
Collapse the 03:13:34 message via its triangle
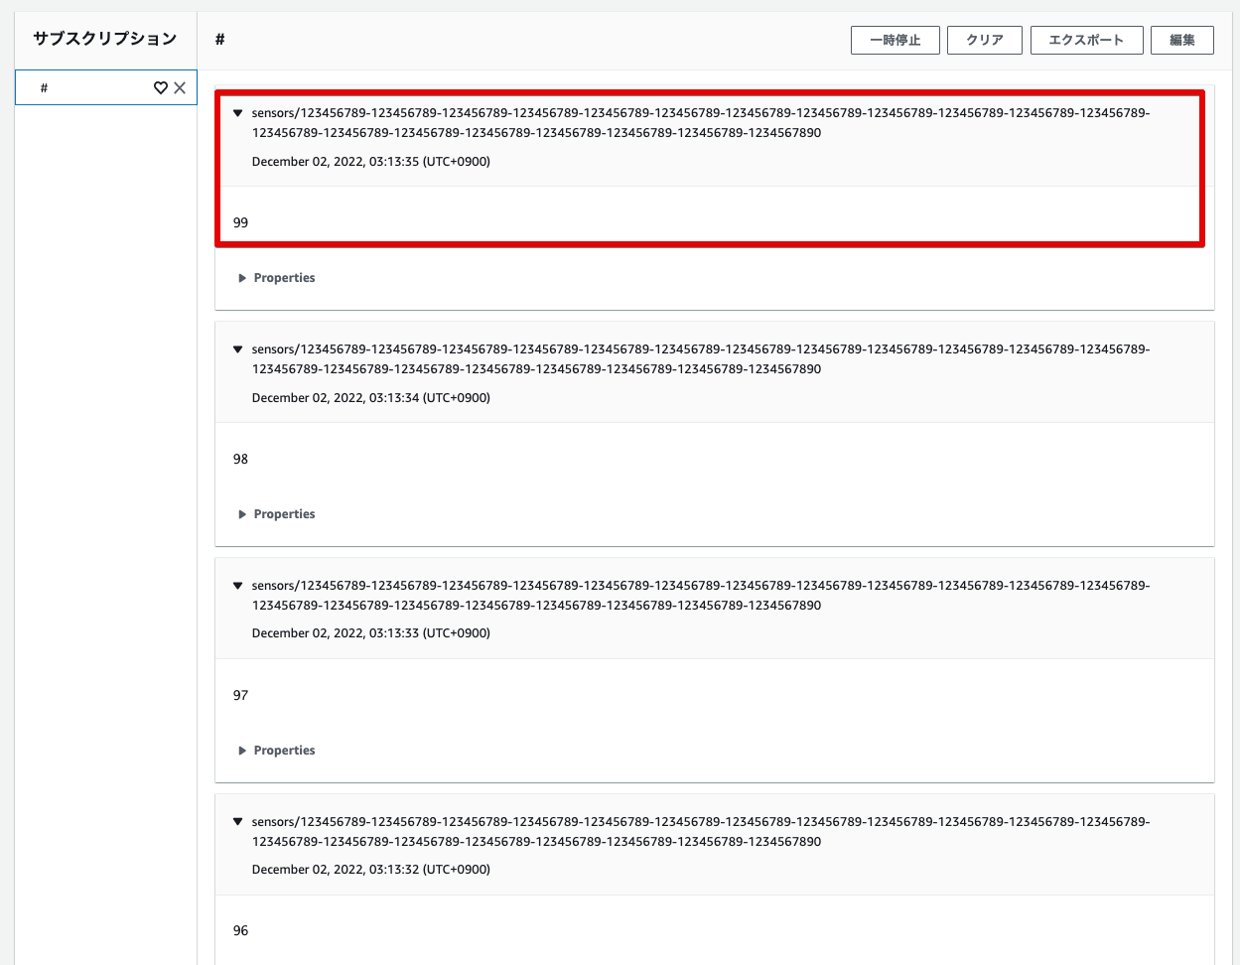click(236, 348)
